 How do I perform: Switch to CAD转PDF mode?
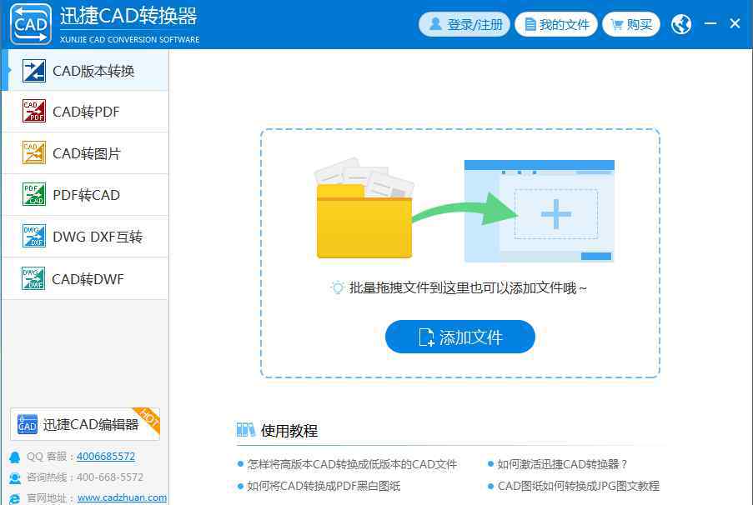pyautogui.click(x=85, y=112)
